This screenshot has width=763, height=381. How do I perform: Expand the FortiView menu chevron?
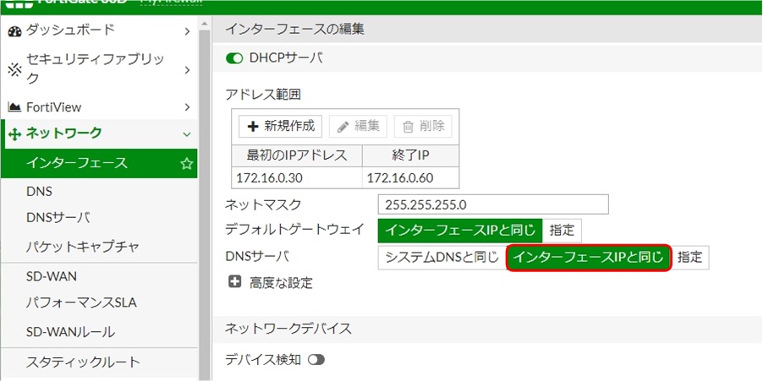pos(187,107)
